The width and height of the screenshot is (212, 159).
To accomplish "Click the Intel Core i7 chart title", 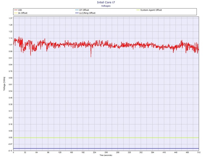I will point(106,2).
